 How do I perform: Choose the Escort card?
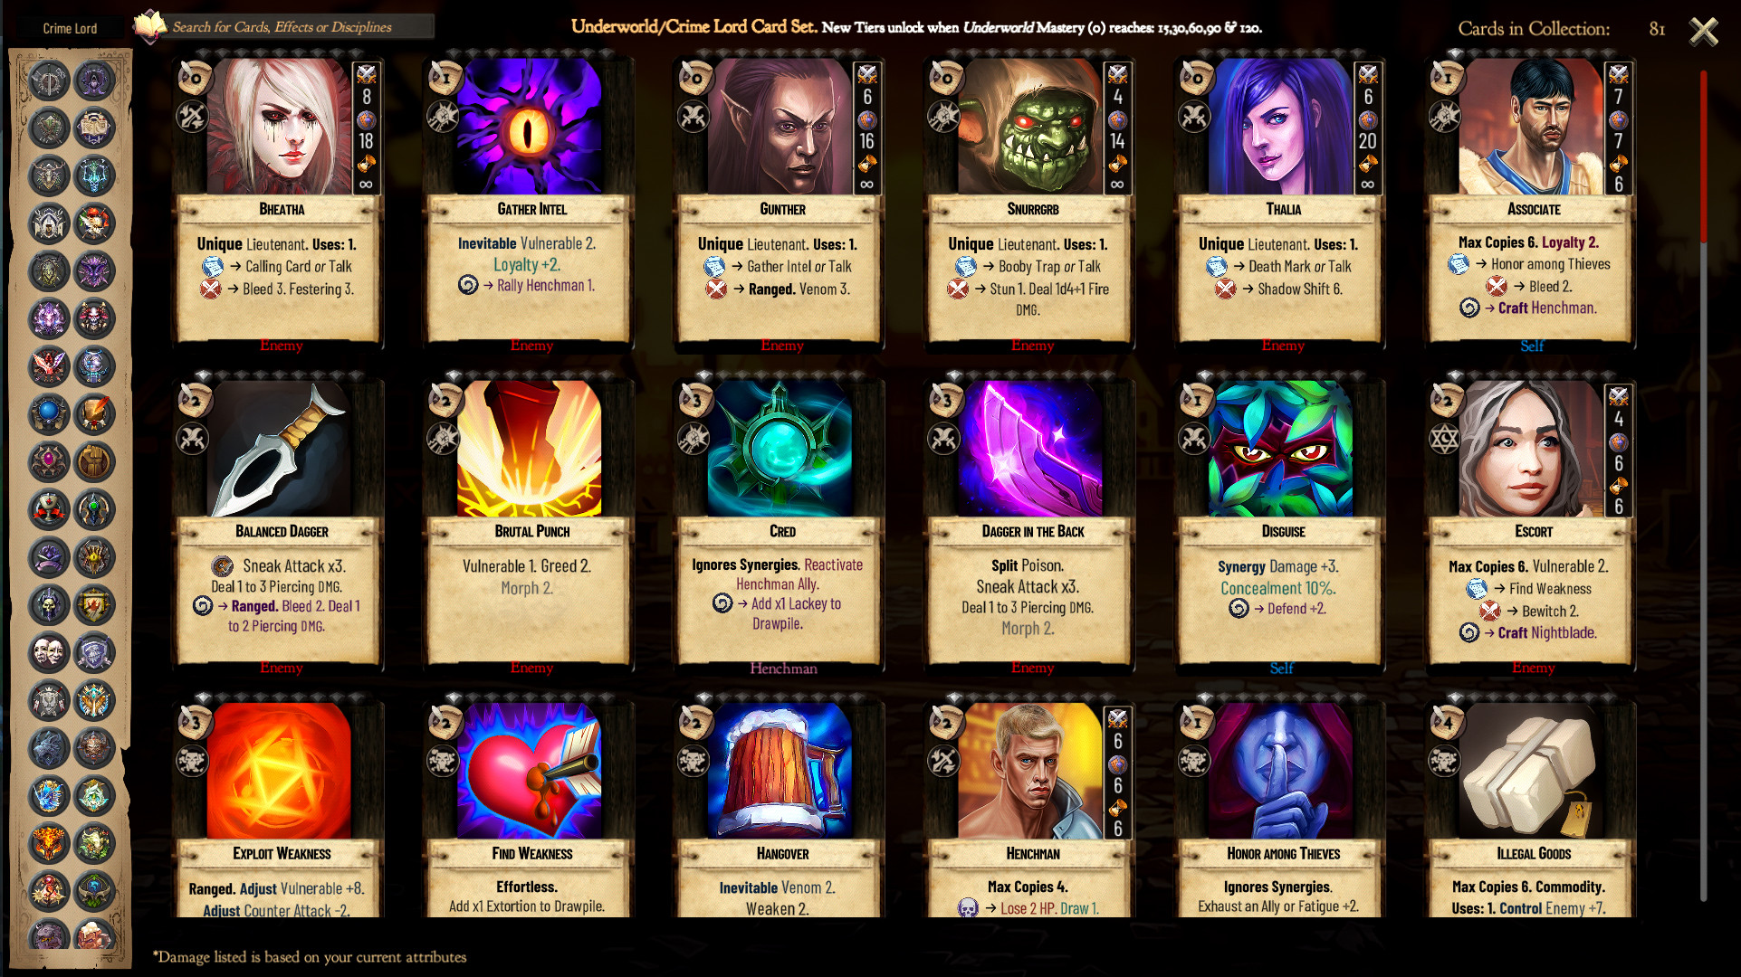[x=1532, y=526]
